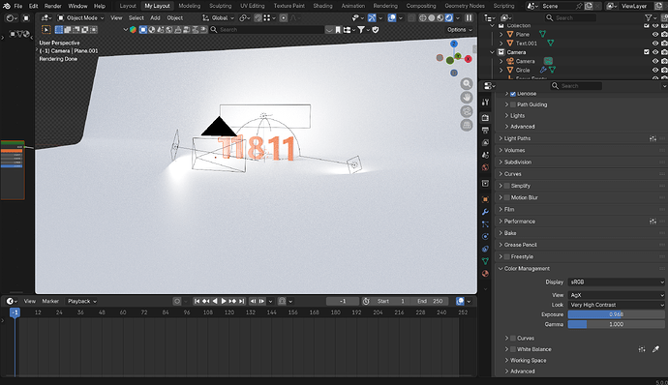The width and height of the screenshot is (668, 385).
Task: Enable the Path Guiding checkbox
Action: point(513,104)
